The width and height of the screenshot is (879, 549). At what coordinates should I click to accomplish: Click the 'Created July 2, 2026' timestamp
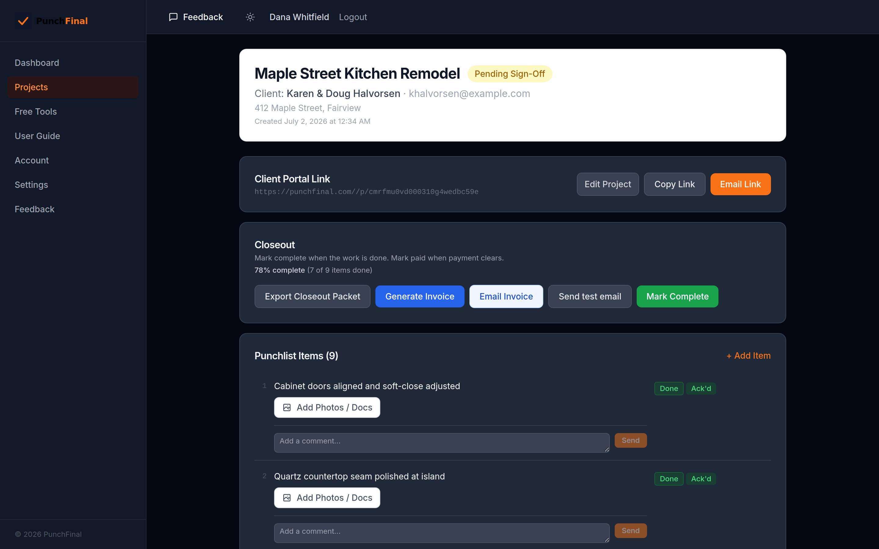[x=312, y=121]
